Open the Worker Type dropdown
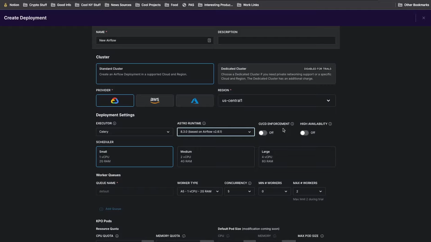431x242 pixels. click(x=200, y=191)
